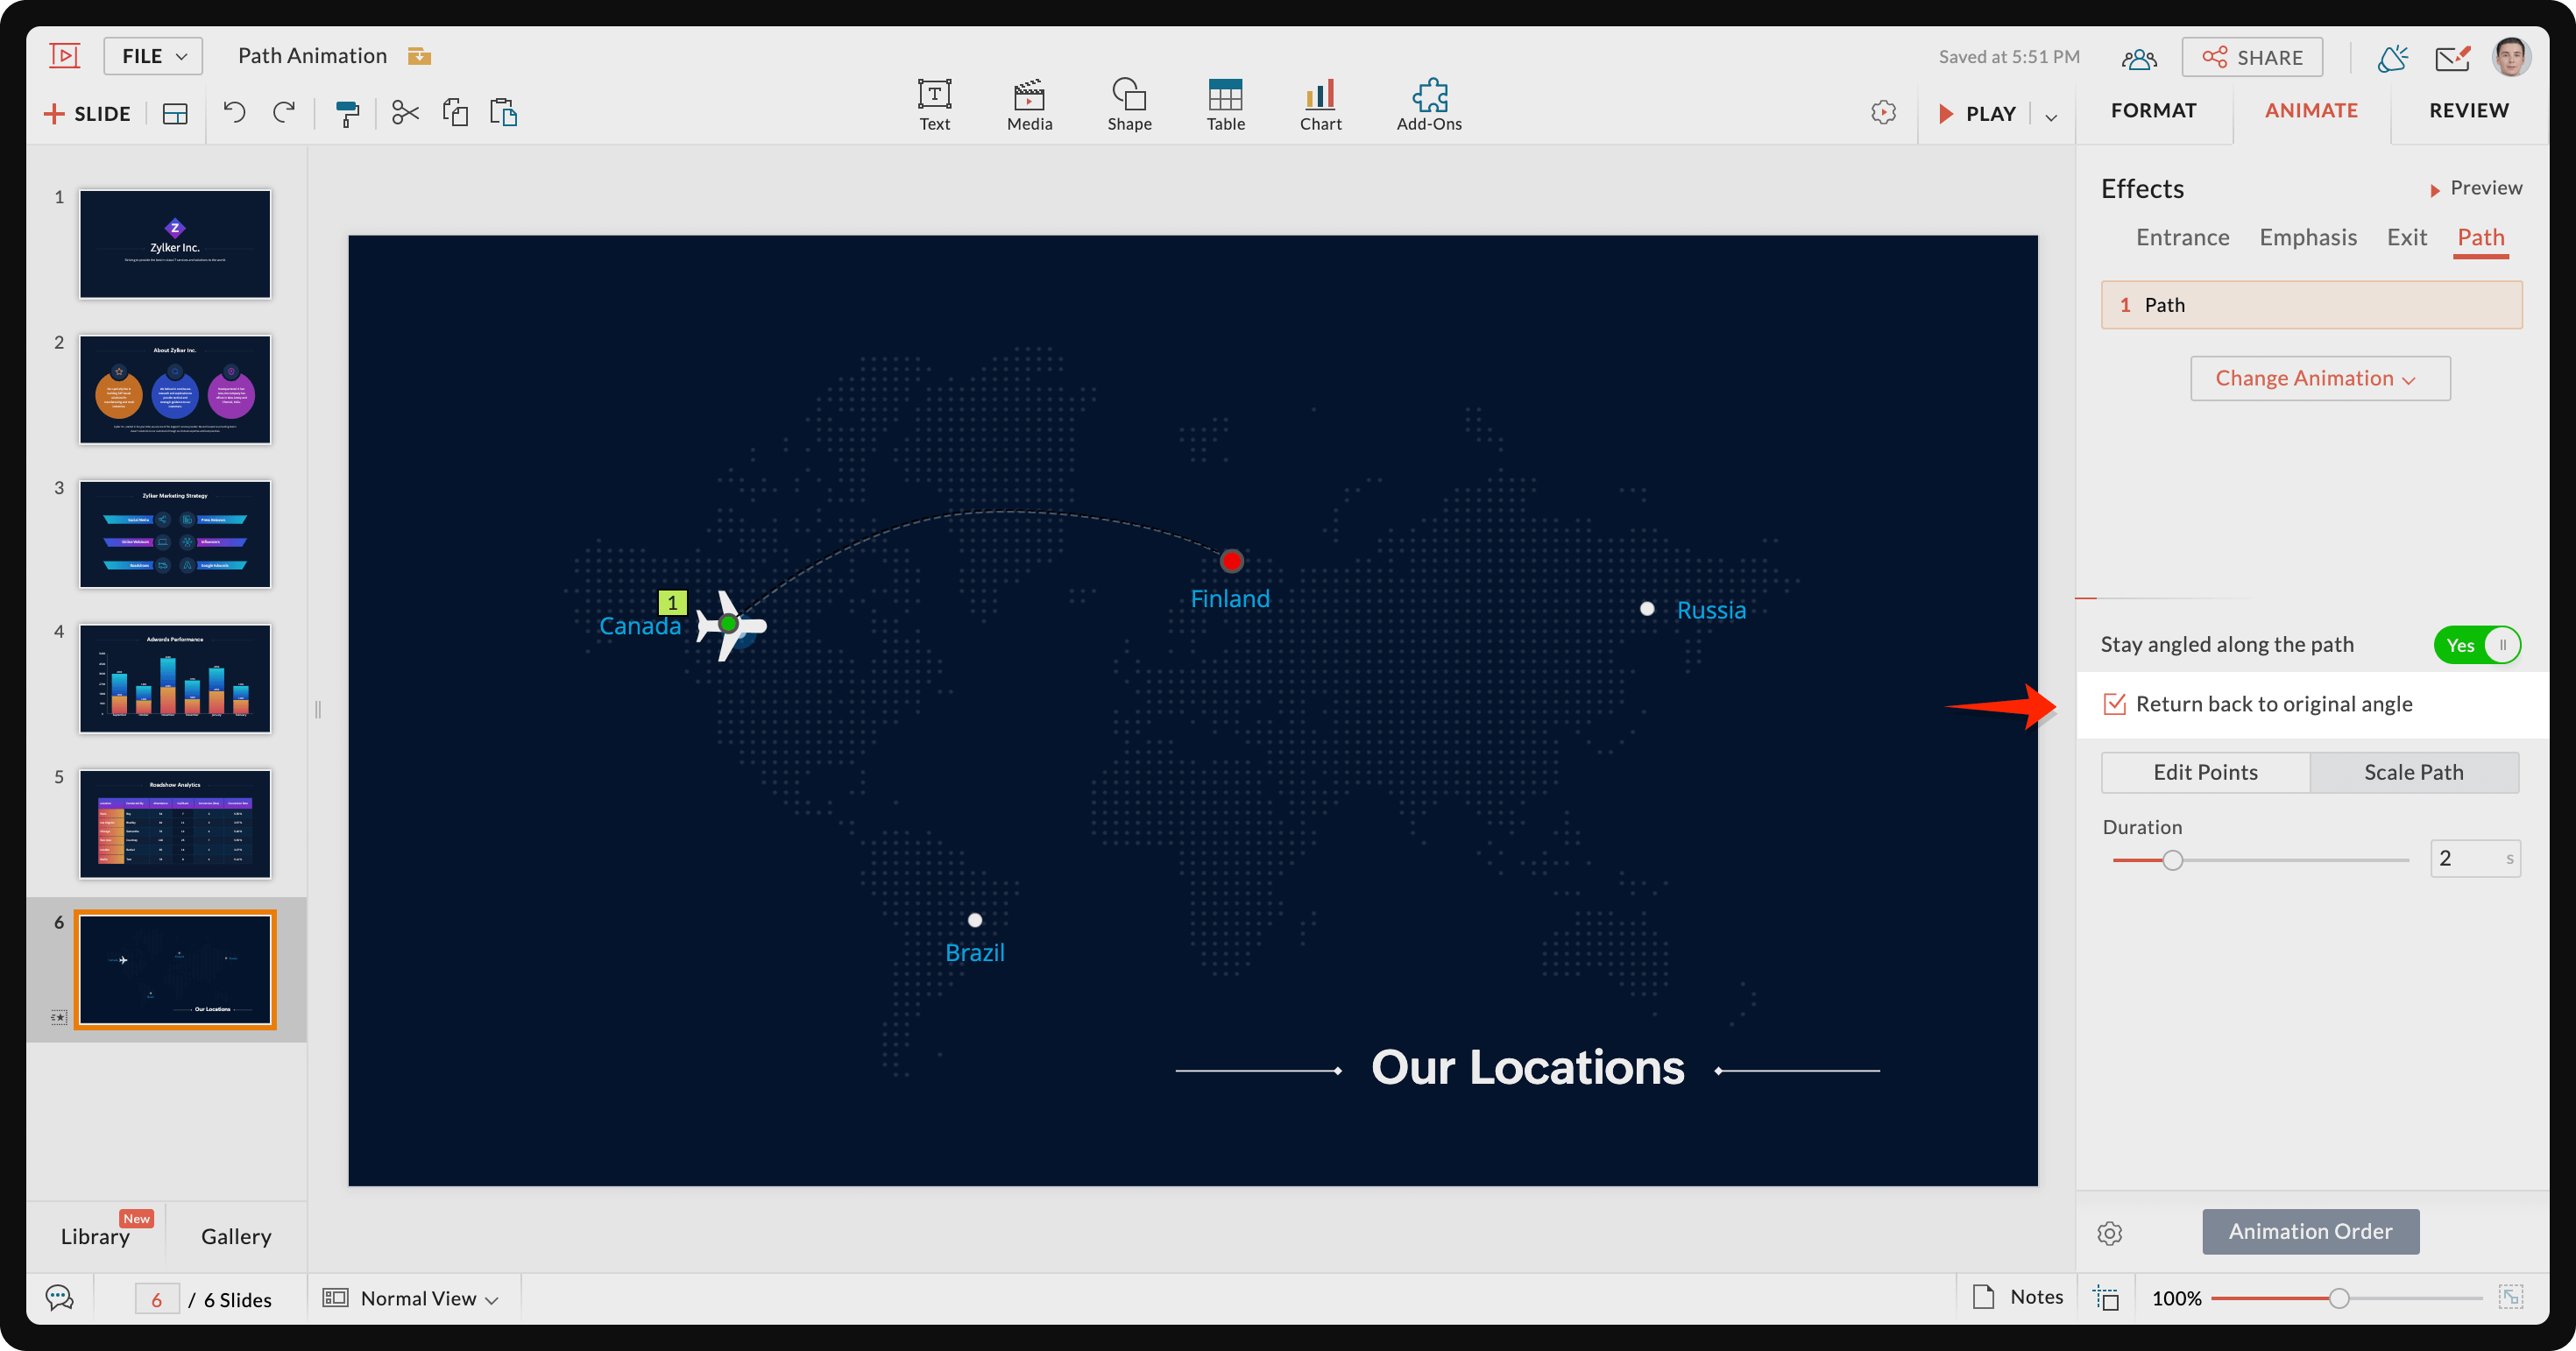The width and height of the screenshot is (2576, 1351).
Task: Click the Undo arrow icon
Action: click(234, 113)
